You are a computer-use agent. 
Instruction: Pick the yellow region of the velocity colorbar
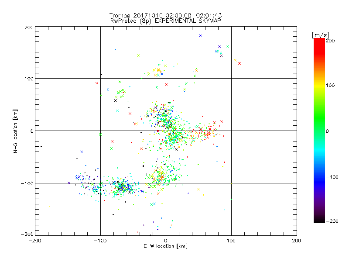pyautogui.click(x=319, y=85)
